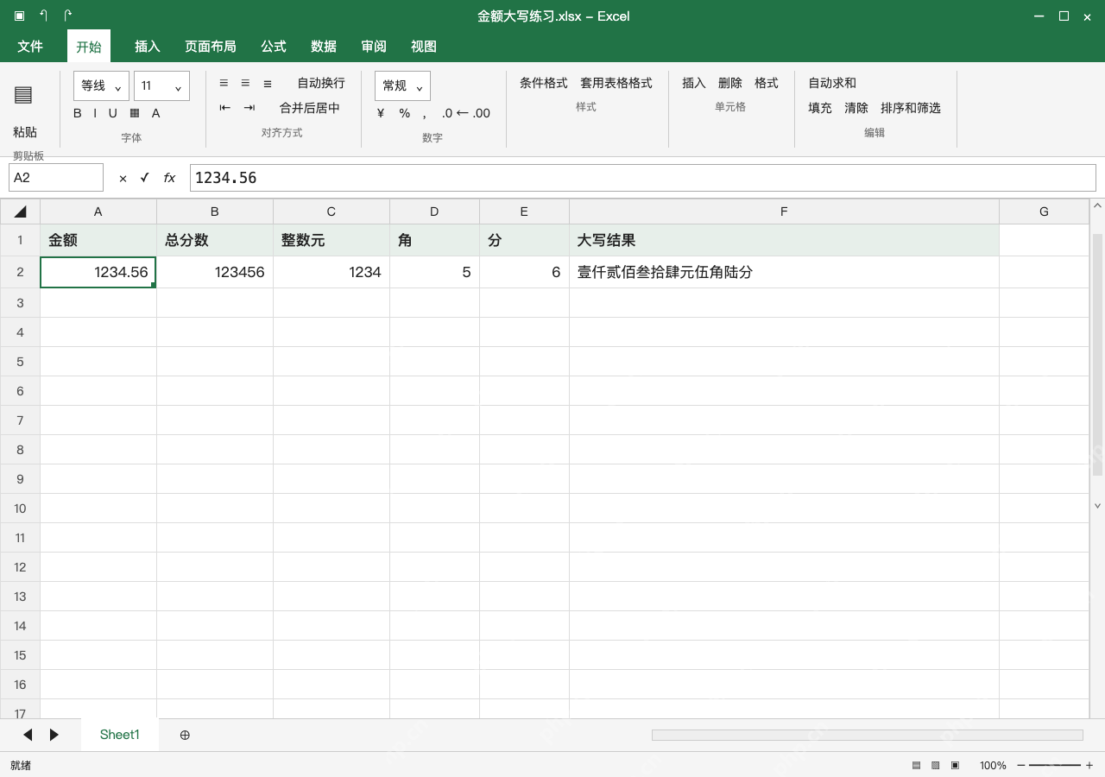Click the 删除 button in the cells group
This screenshot has height=777, width=1105.
click(730, 83)
